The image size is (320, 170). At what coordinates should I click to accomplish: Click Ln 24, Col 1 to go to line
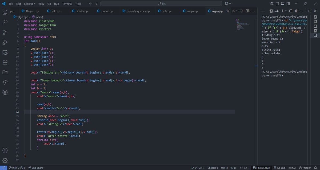click(x=198, y=168)
